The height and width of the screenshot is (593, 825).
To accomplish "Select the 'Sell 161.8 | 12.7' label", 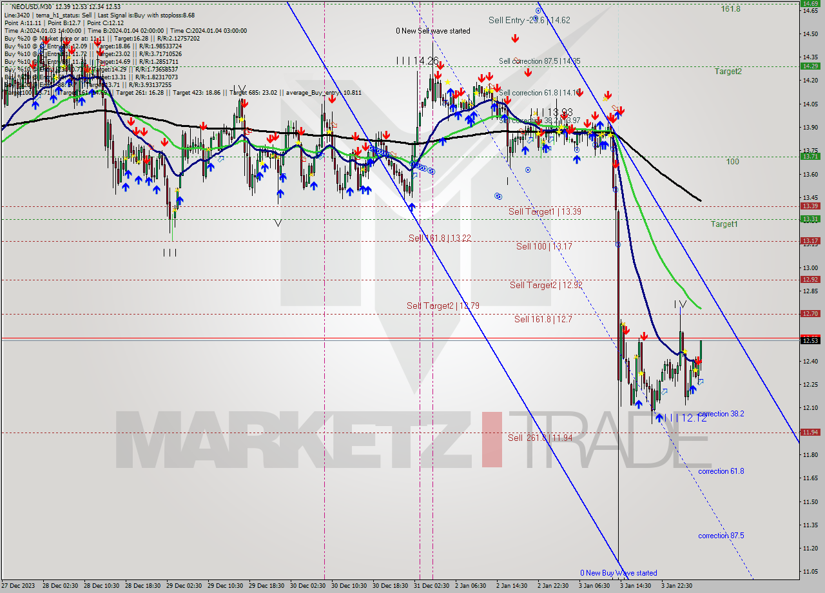I will click(x=543, y=319).
